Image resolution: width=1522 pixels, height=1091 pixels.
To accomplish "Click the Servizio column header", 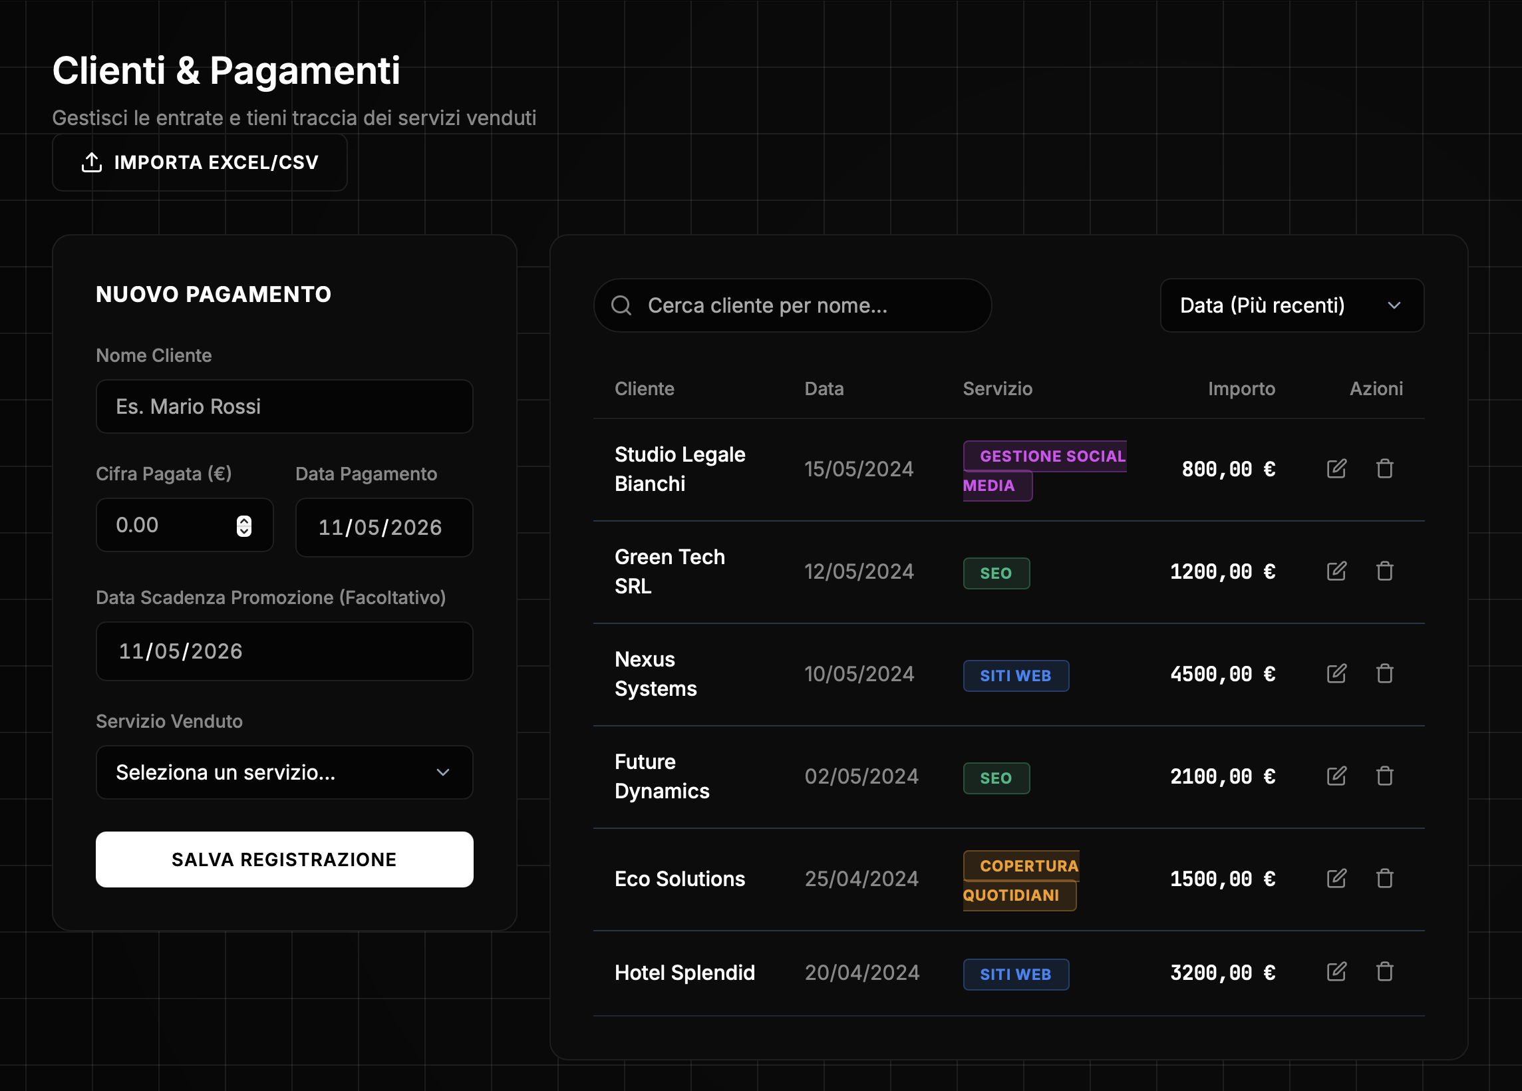I will point(997,389).
